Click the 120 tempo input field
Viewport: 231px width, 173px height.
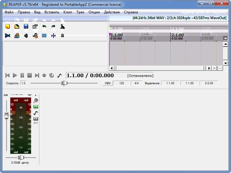pyautogui.click(x=122, y=83)
